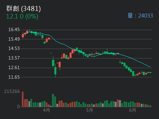
Task: Click the 0 volume axis label
Action: (19, 106)
